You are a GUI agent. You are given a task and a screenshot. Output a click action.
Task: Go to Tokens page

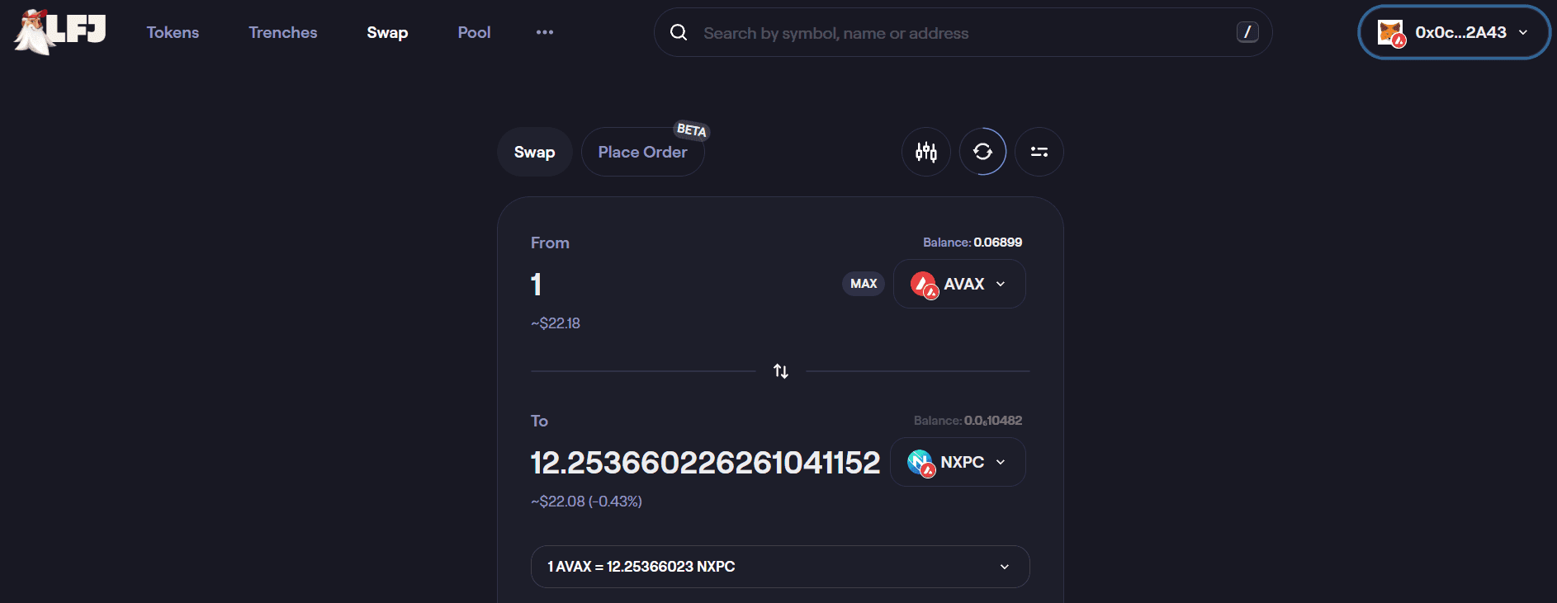[x=173, y=32]
